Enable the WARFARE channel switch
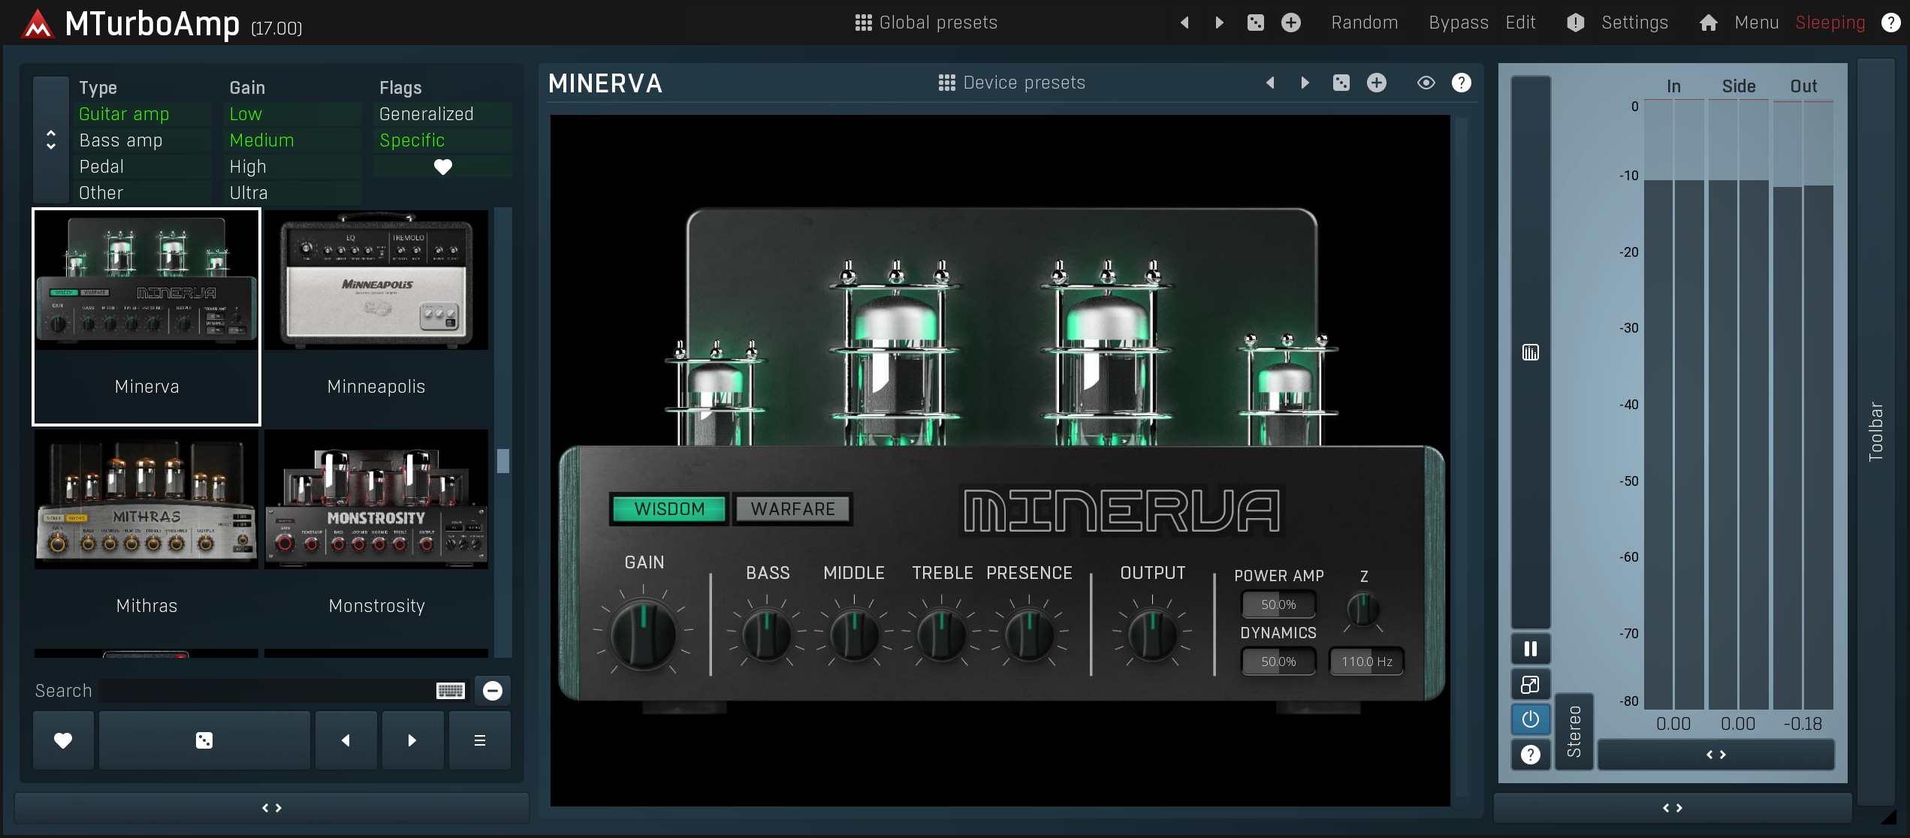Image resolution: width=1910 pixels, height=838 pixels. (792, 509)
